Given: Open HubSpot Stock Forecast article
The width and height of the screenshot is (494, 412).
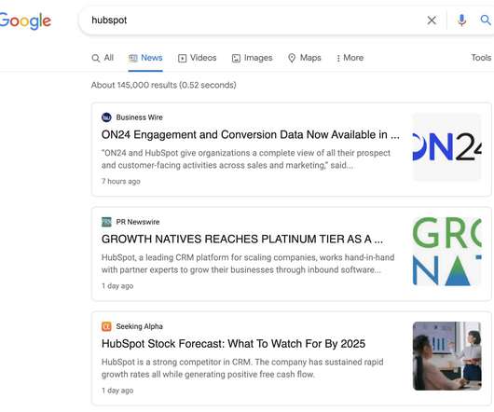Looking at the screenshot, I should tap(233, 344).
